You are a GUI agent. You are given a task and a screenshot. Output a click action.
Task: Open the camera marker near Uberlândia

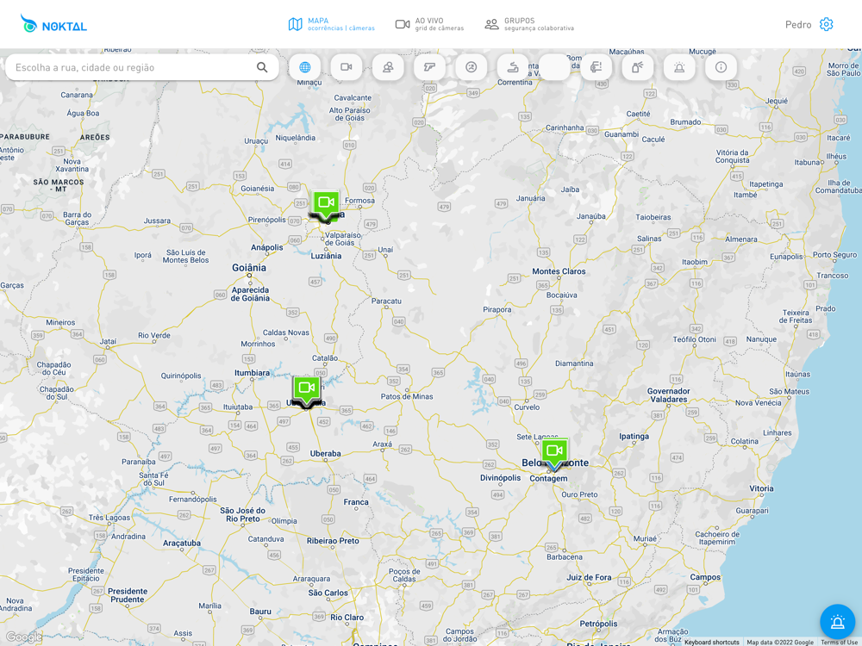click(306, 390)
